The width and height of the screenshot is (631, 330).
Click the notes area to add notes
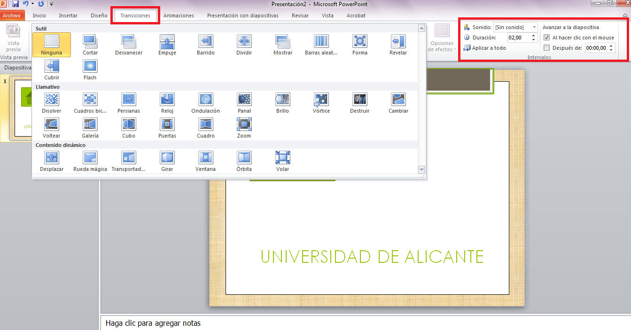pyautogui.click(x=366, y=323)
